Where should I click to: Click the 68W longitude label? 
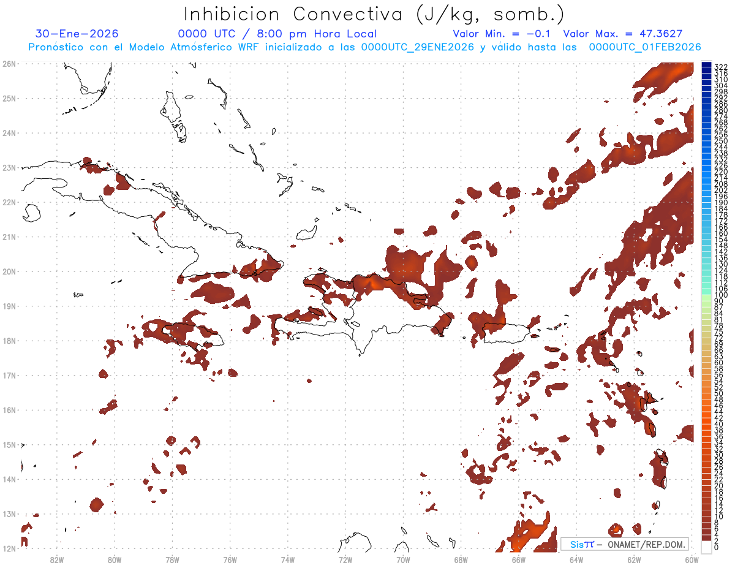pyautogui.click(x=461, y=559)
